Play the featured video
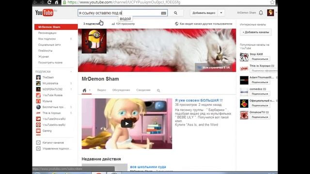The image size is (310, 174). [x=127, y=124]
